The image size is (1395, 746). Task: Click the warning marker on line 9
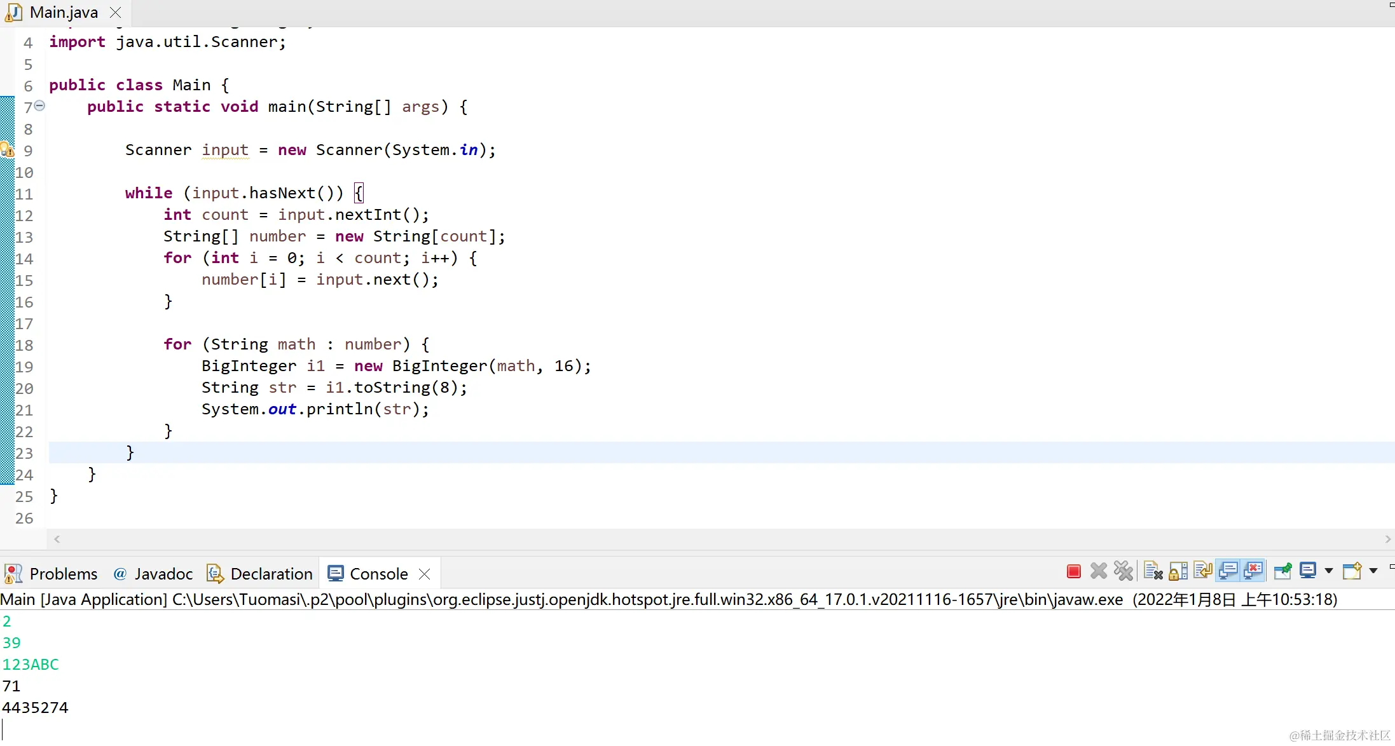tap(7, 150)
